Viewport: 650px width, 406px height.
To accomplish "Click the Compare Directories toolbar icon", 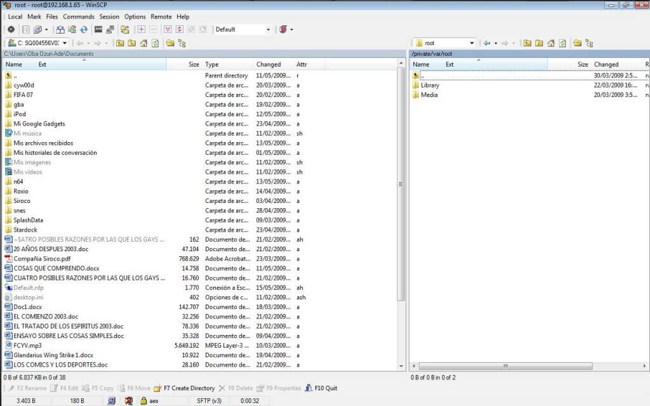I will [x=60, y=29].
